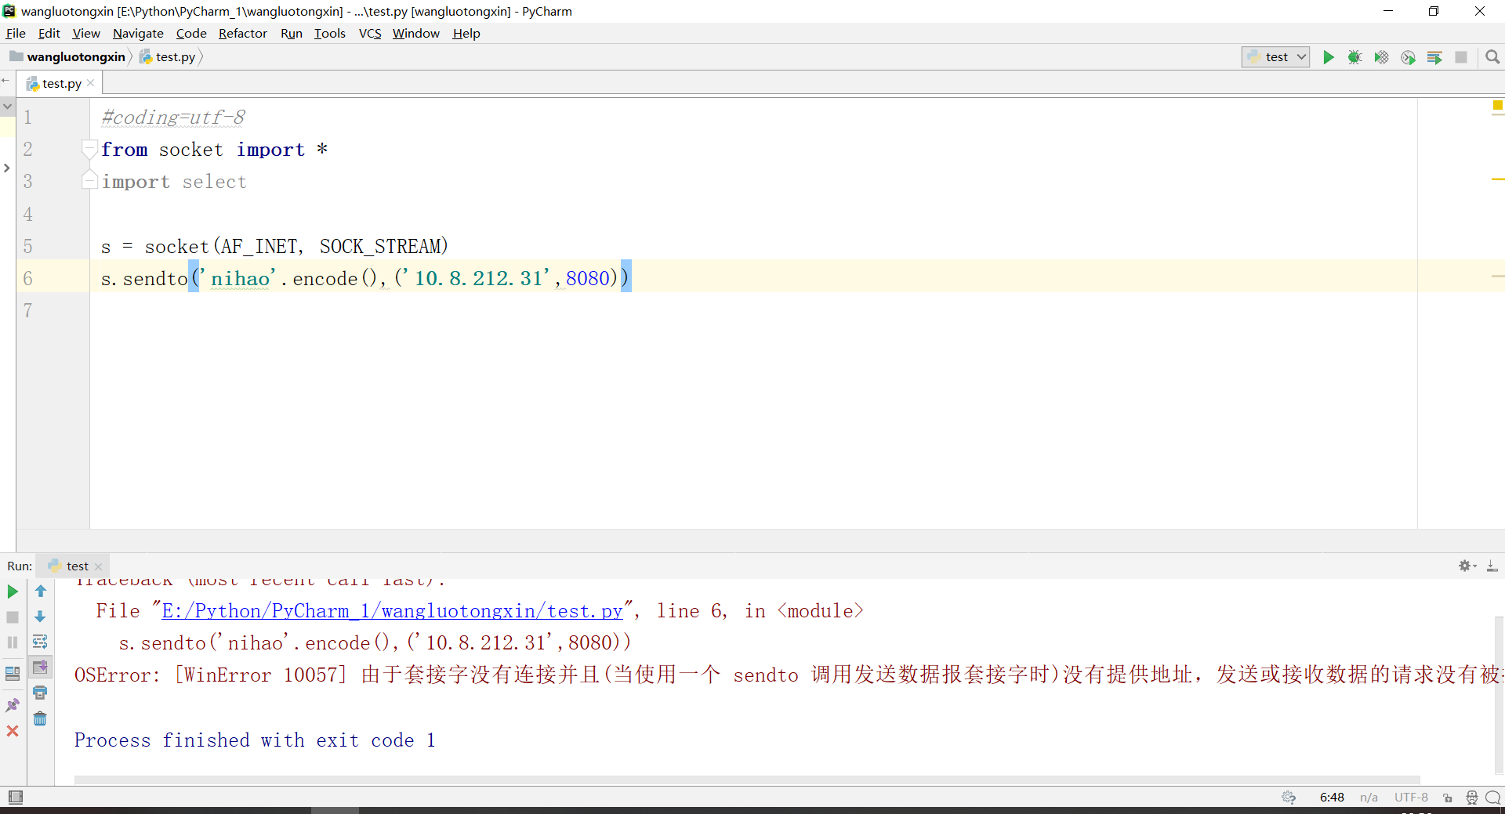
Task: Hide the Run tool window
Action: (x=1492, y=566)
